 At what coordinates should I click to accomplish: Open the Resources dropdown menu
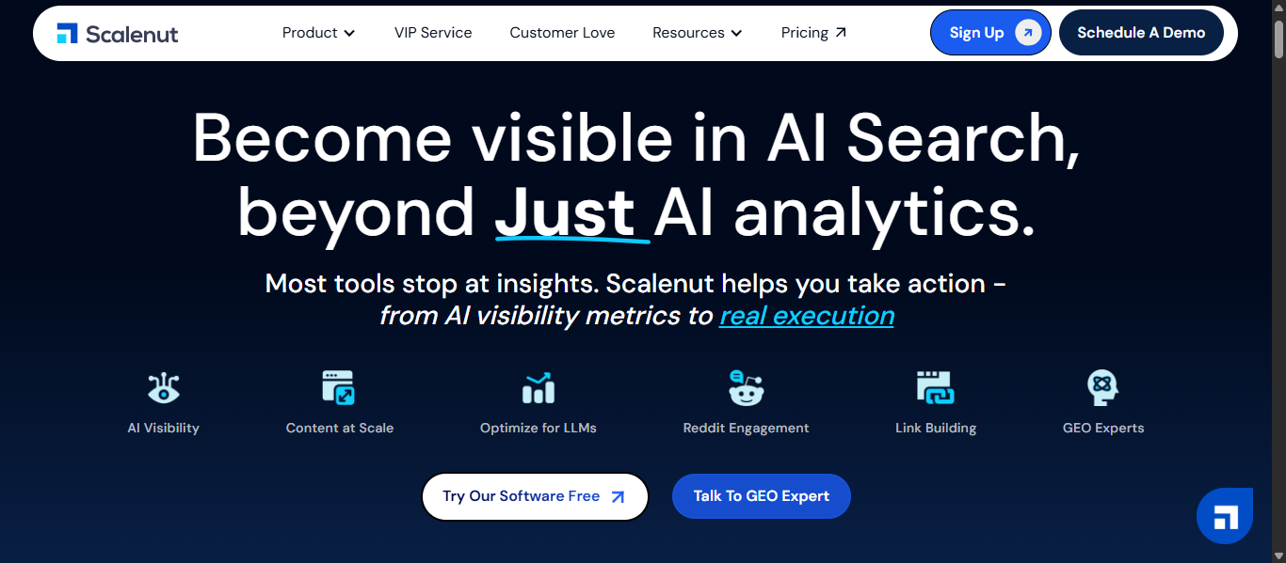698,32
